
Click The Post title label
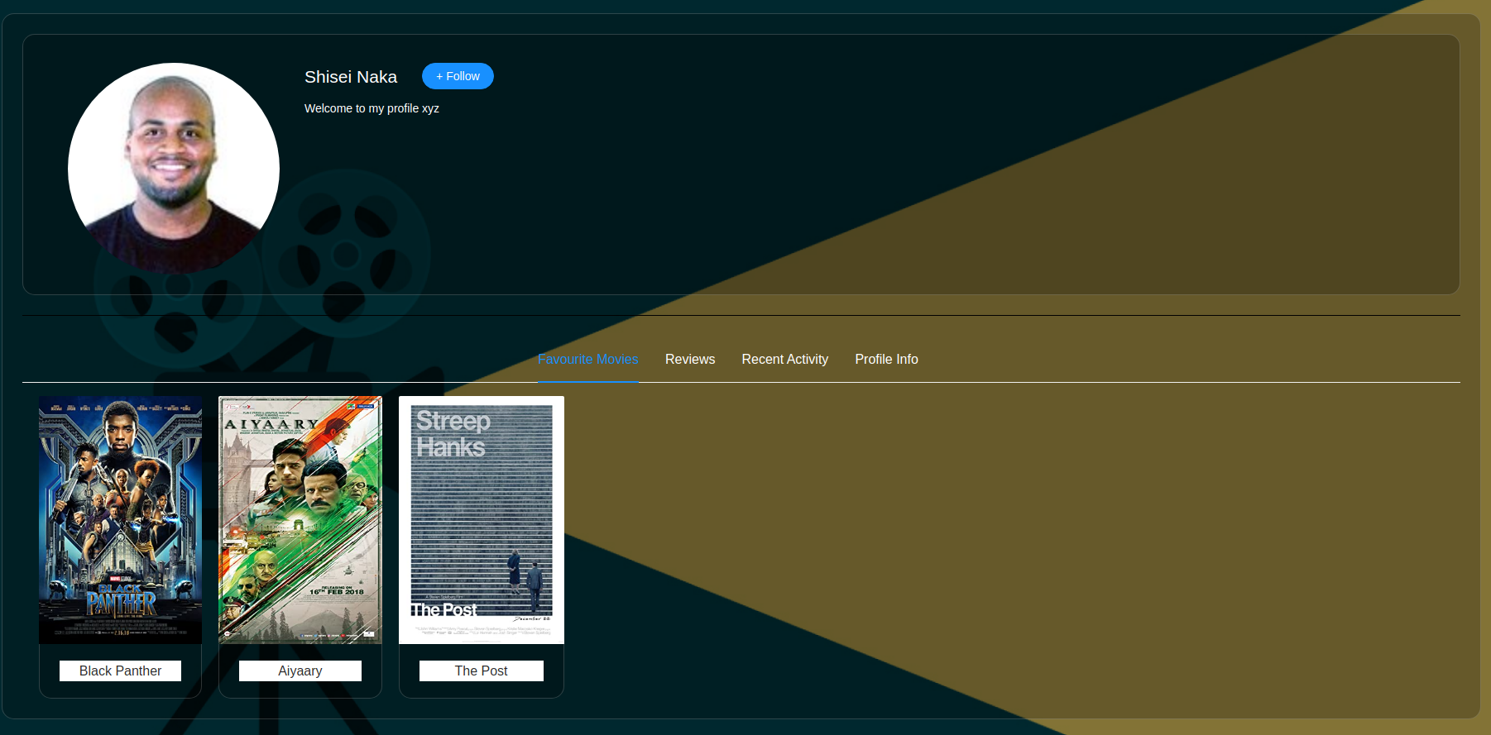482,671
